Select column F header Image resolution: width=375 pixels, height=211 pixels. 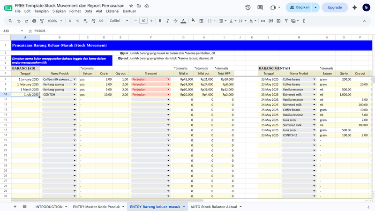click(x=151, y=38)
